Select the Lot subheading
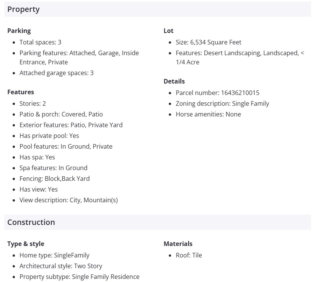Viewport: 315px width, 282px height. pyautogui.click(x=168, y=31)
